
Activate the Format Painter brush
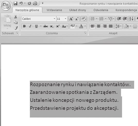pos(16,28)
